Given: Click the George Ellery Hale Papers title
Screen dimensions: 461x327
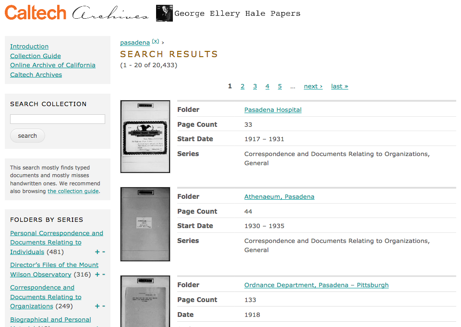Looking at the screenshot, I should pos(237,13).
